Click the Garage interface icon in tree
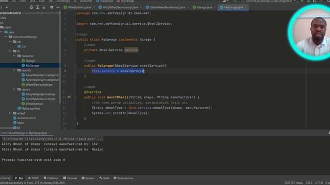Viewport: 330px width, 185px height. (x=23, y=61)
